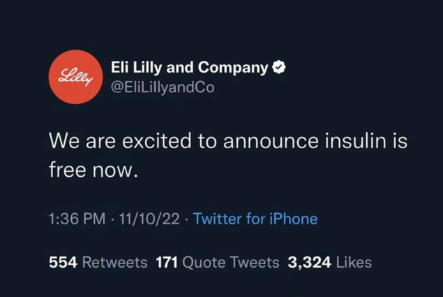
Task: Click the red Lilly logo avatar
Action: click(x=76, y=77)
